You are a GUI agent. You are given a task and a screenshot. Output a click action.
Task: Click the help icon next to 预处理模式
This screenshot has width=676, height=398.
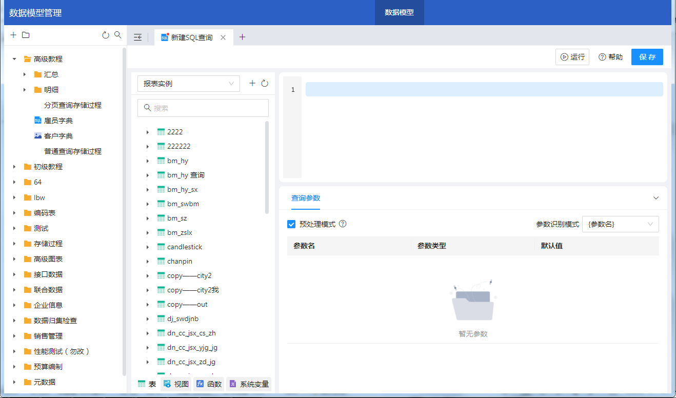(343, 224)
